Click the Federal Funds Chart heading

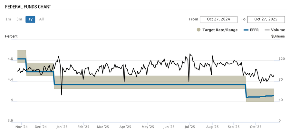pyautogui.click(x=28, y=7)
